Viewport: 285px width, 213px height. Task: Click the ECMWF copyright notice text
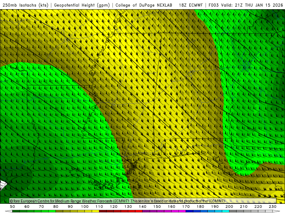click(x=117, y=201)
